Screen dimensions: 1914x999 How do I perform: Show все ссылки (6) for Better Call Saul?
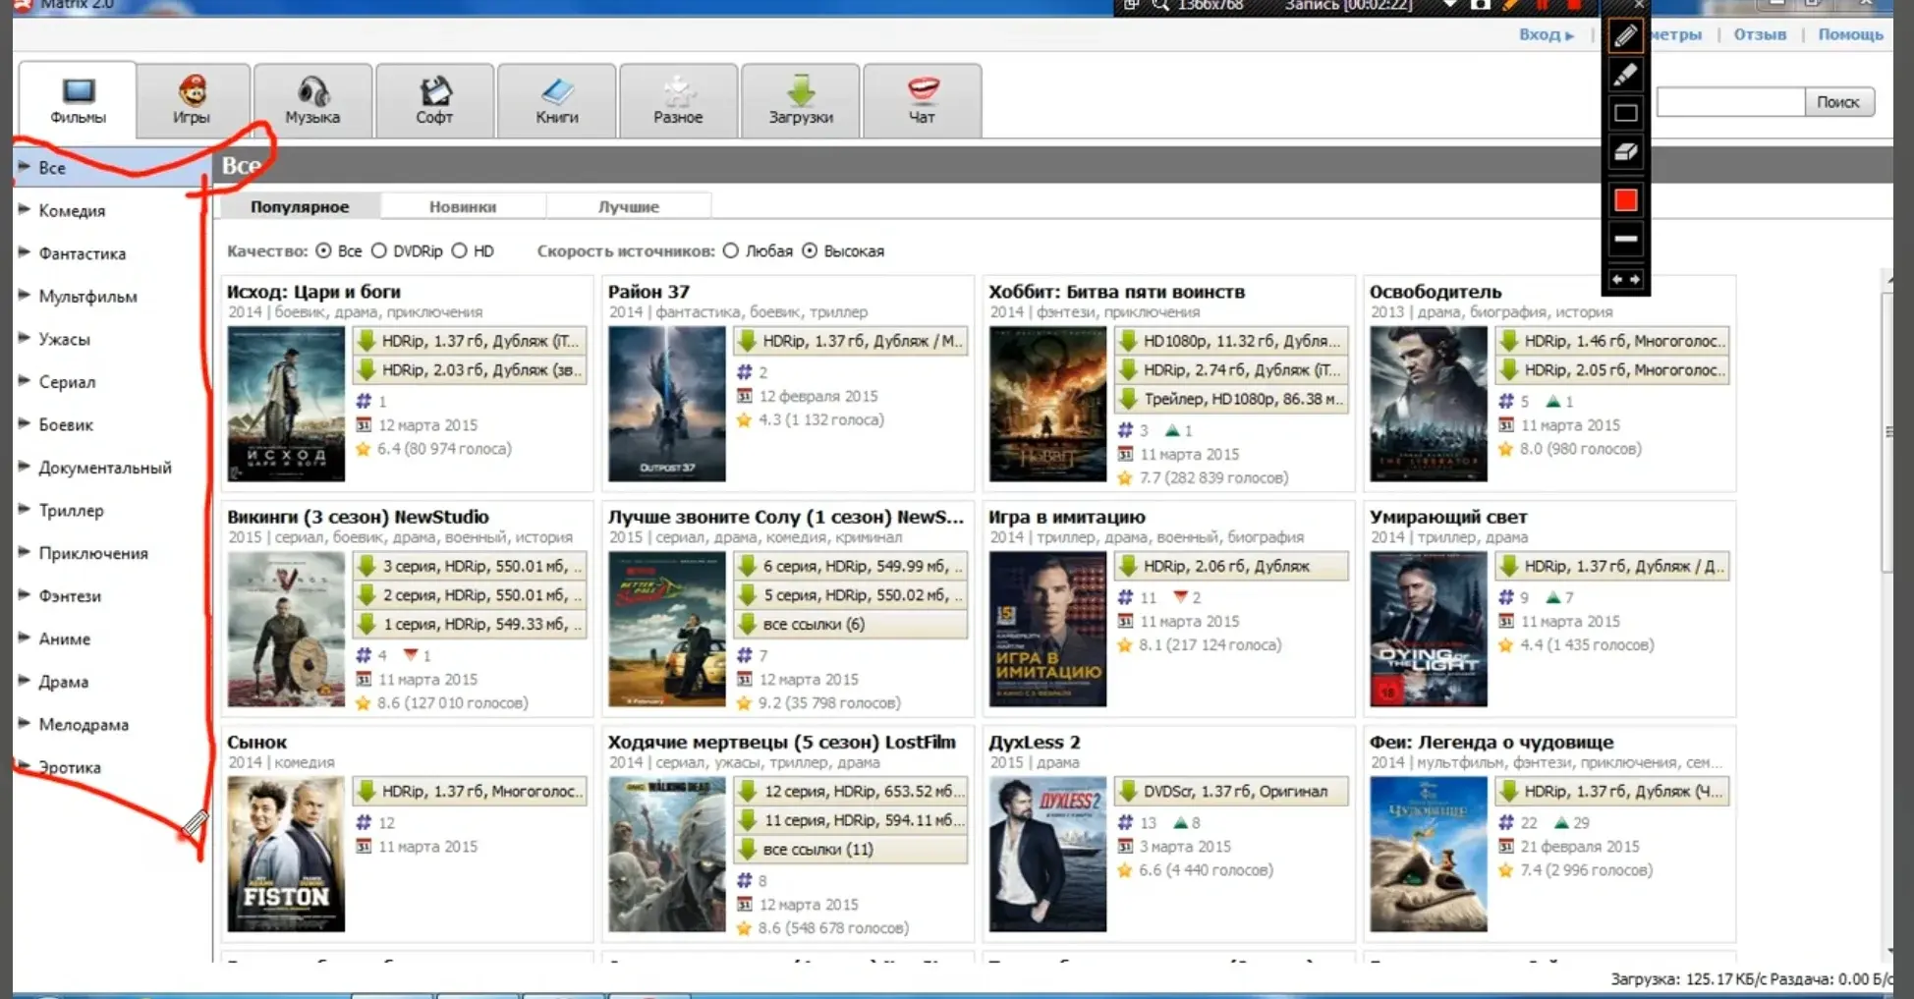click(x=851, y=624)
